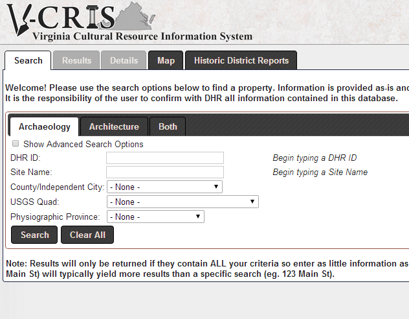
Task: Click the Search button
Action: pos(34,235)
